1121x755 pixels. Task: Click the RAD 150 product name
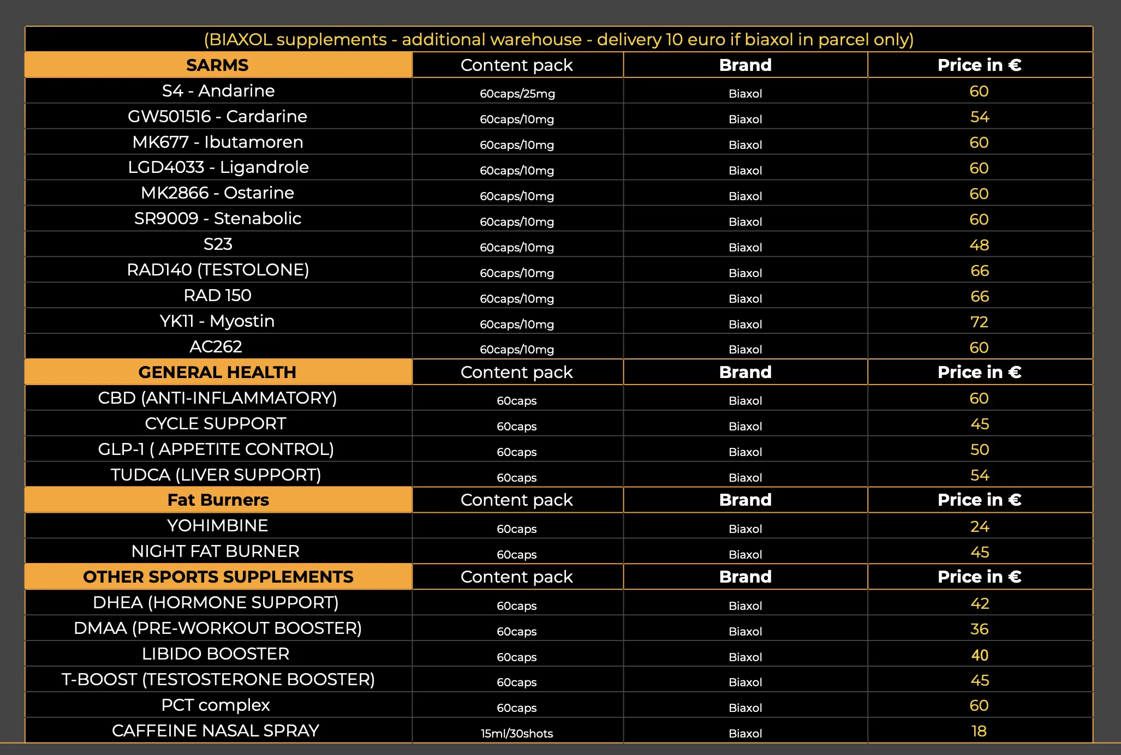click(218, 295)
